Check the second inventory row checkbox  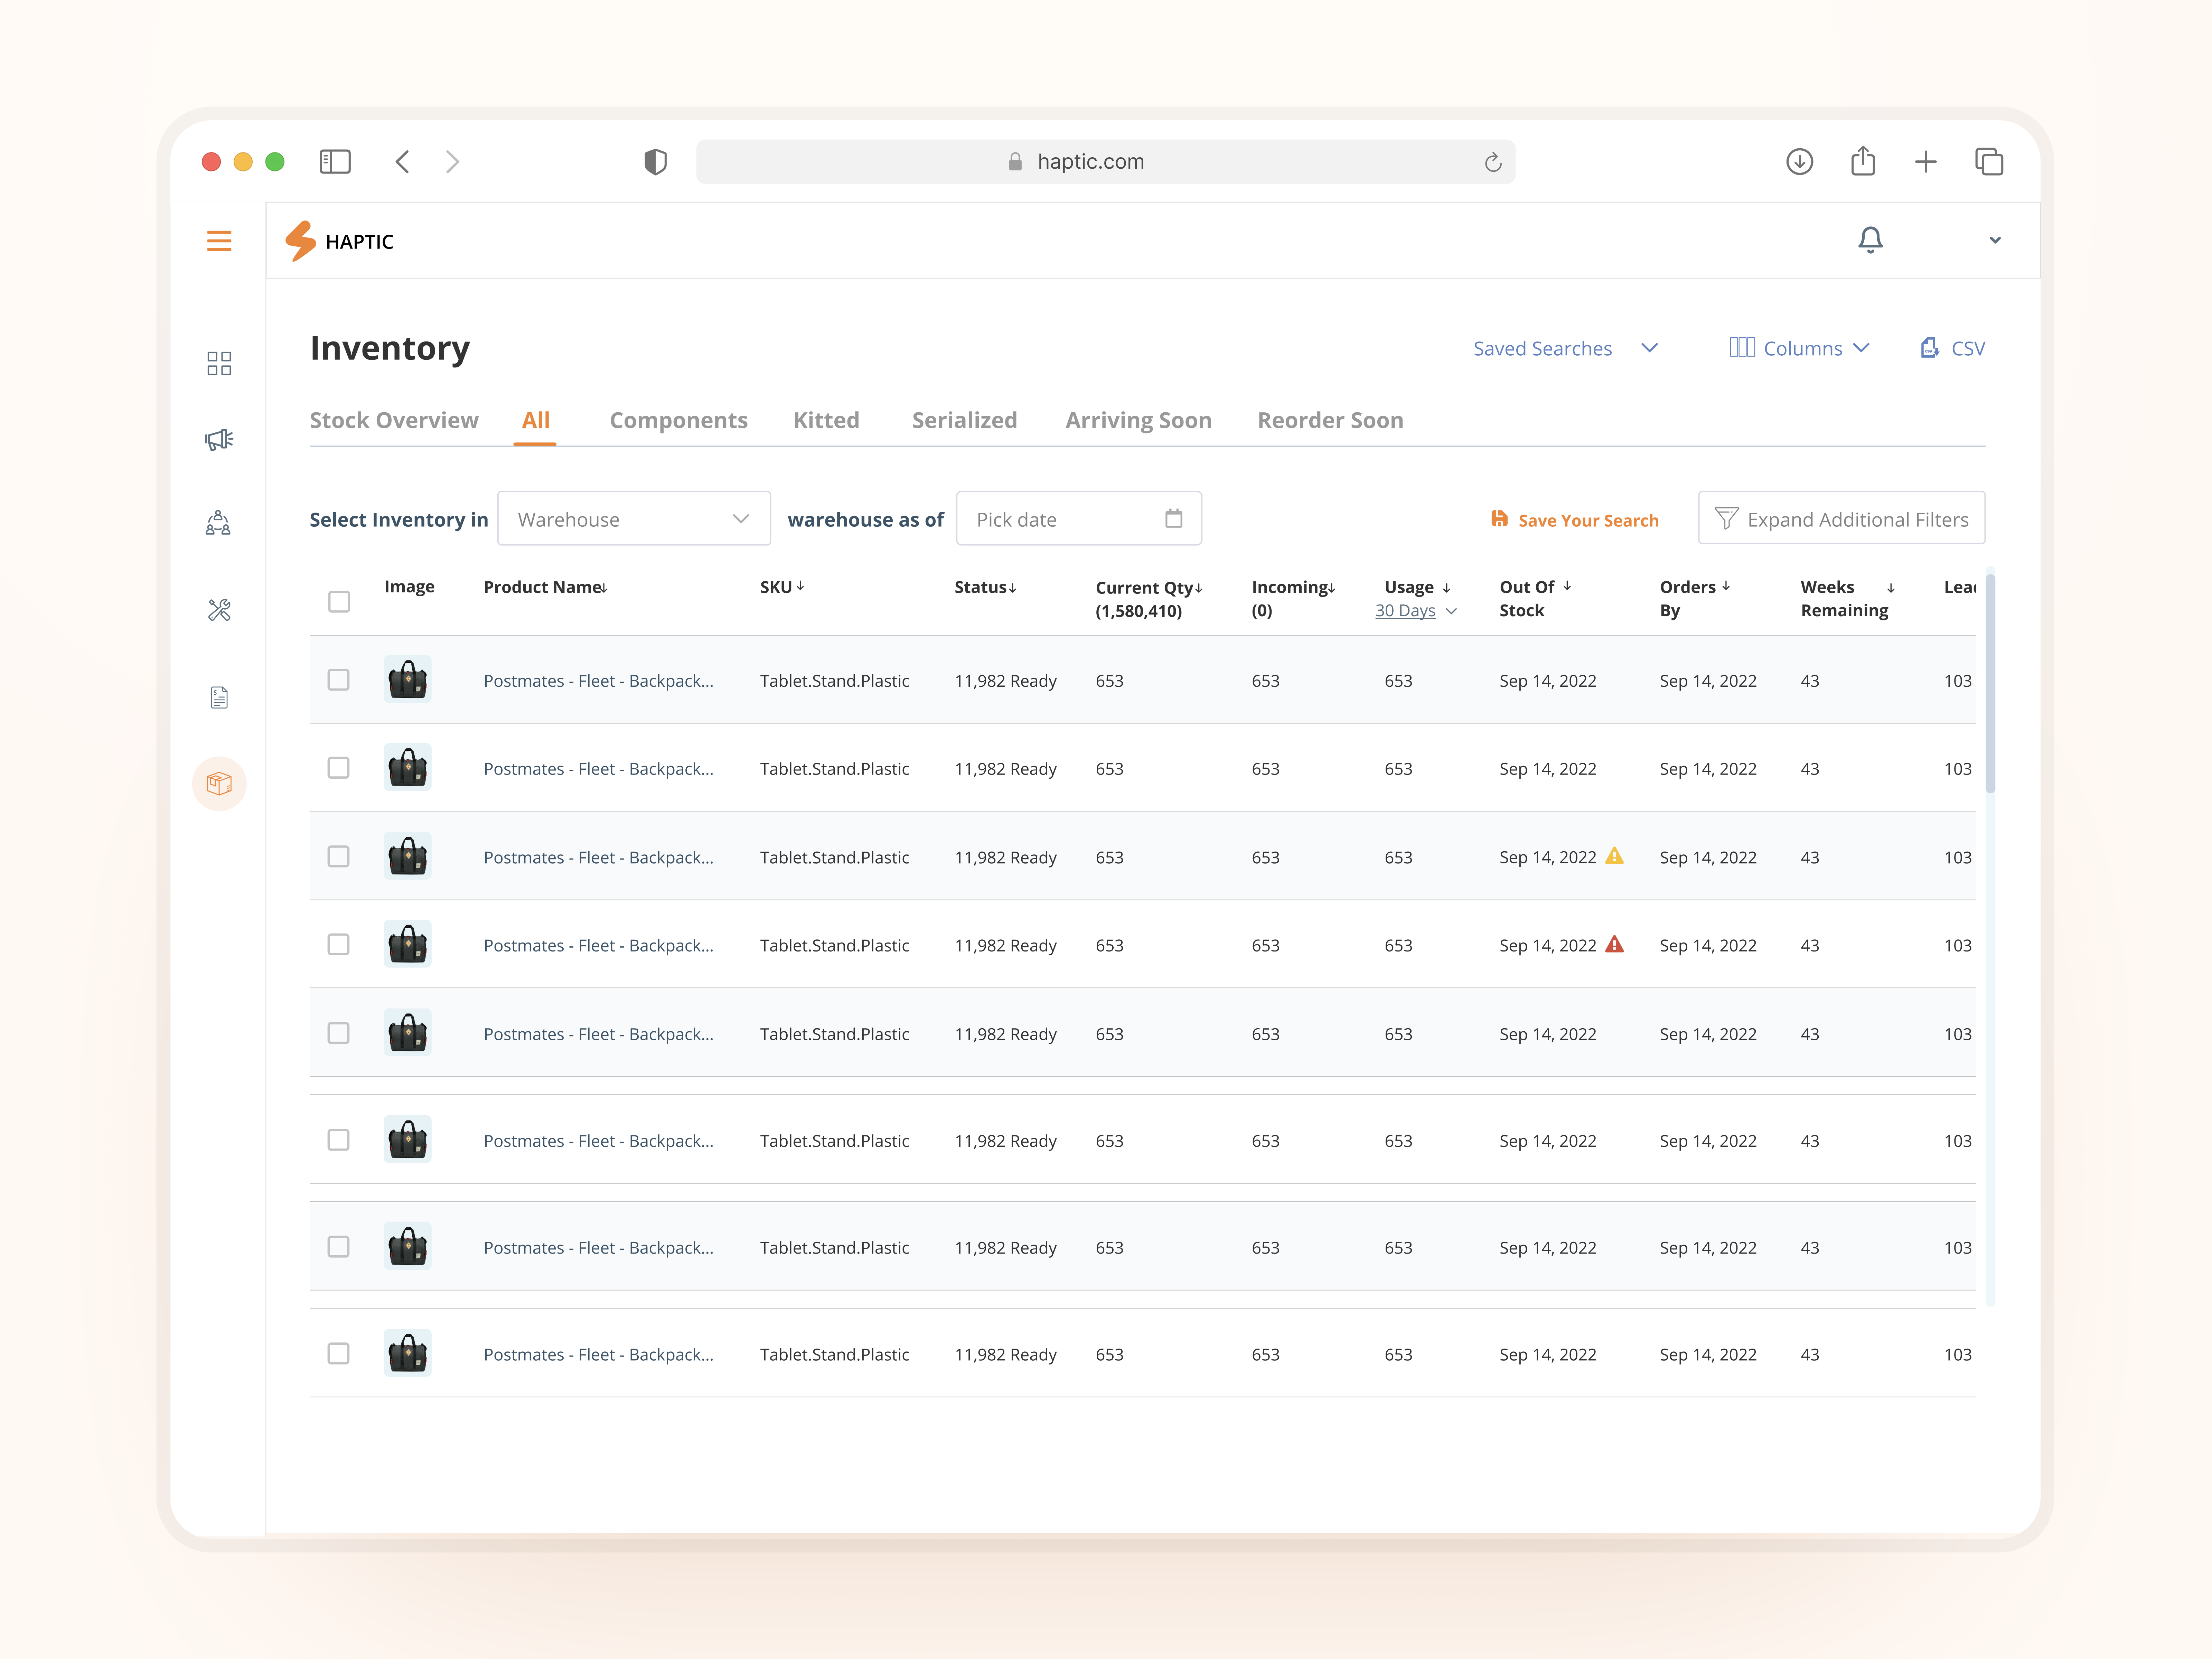(339, 768)
